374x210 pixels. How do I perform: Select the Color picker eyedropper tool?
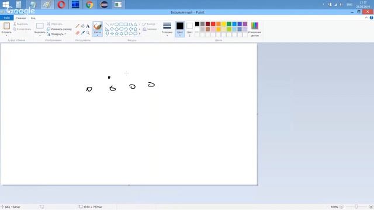point(82,33)
